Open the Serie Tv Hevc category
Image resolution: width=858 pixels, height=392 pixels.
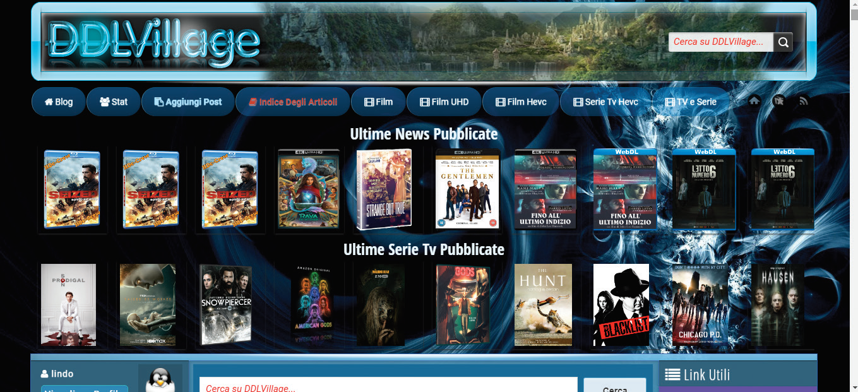click(x=606, y=102)
